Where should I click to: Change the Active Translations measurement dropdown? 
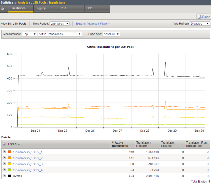pyautogui.click(x=59, y=34)
